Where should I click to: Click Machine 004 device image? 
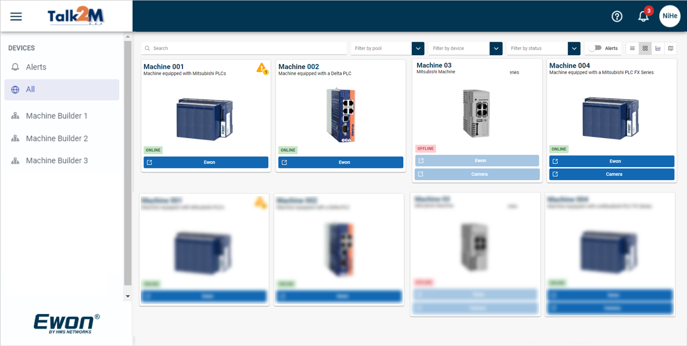[610, 118]
